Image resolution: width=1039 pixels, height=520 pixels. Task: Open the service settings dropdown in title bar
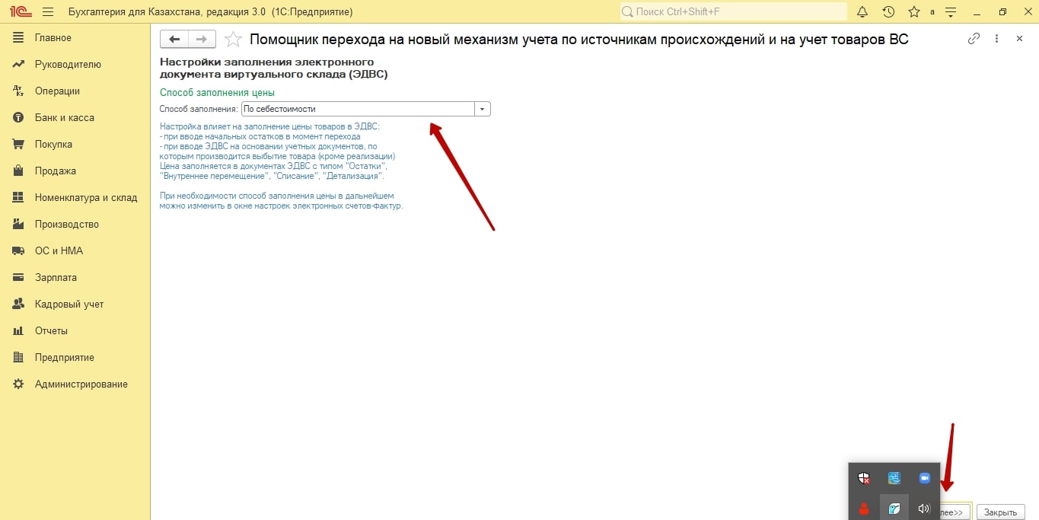tap(951, 12)
